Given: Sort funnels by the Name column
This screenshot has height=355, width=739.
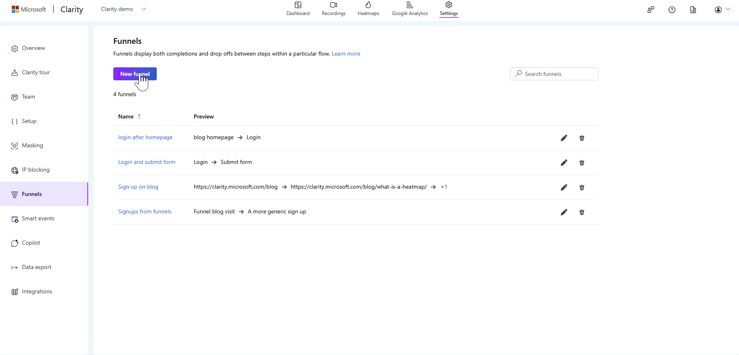Looking at the screenshot, I should point(129,117).
